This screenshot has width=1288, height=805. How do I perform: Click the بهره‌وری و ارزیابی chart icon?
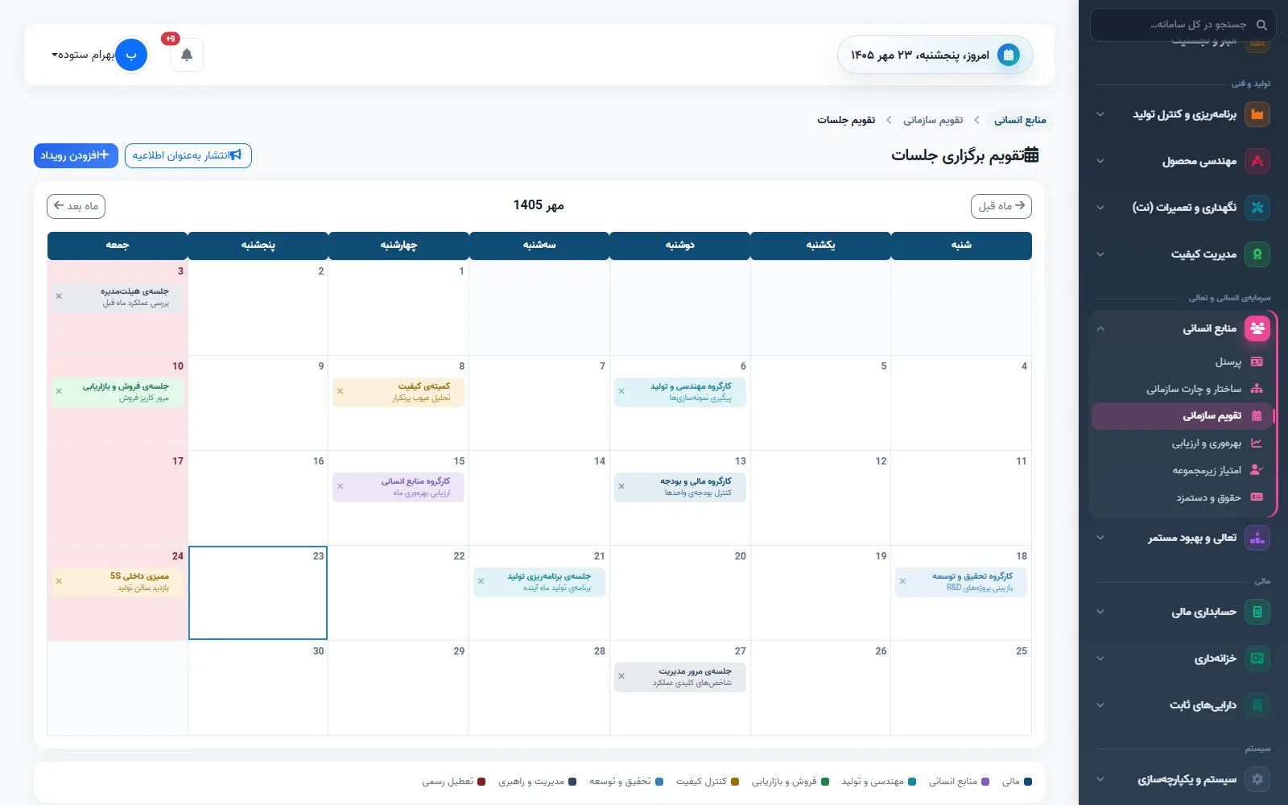tap(1257, 444)
